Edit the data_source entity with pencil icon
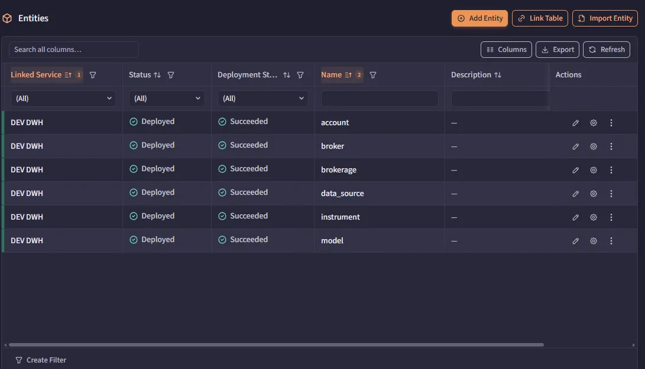Viewport: 645px width, 369px height. coord(575,194)
